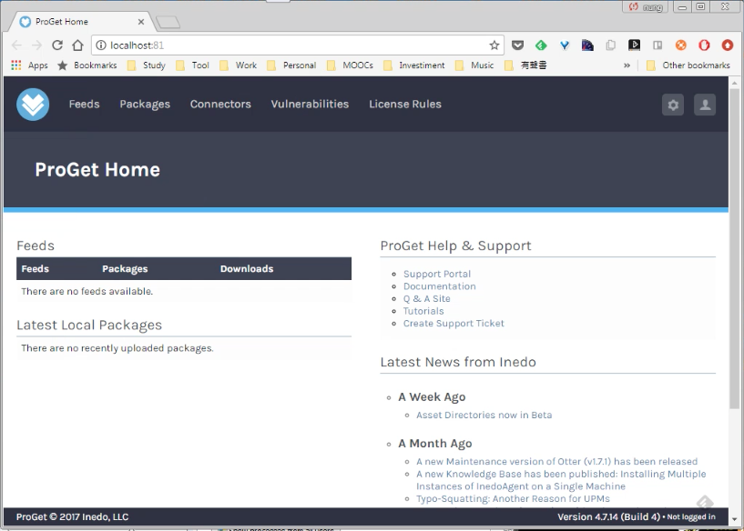Click the browser home icon
Screen dimensions: 744x531
(77, 45)
